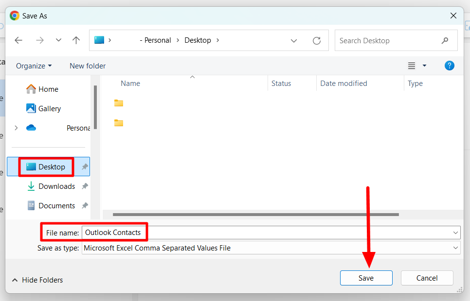Click the file list horizontal scrollbar

(256, 215)
